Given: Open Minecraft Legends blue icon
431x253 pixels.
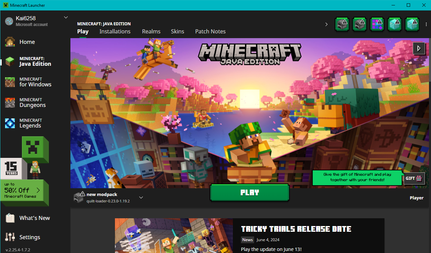Looking at the screenshot, I should tap(10, 123).
